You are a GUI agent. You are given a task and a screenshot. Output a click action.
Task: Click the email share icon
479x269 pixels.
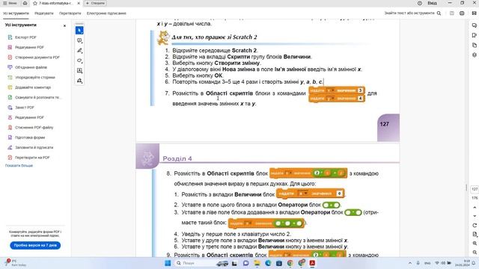474,13
